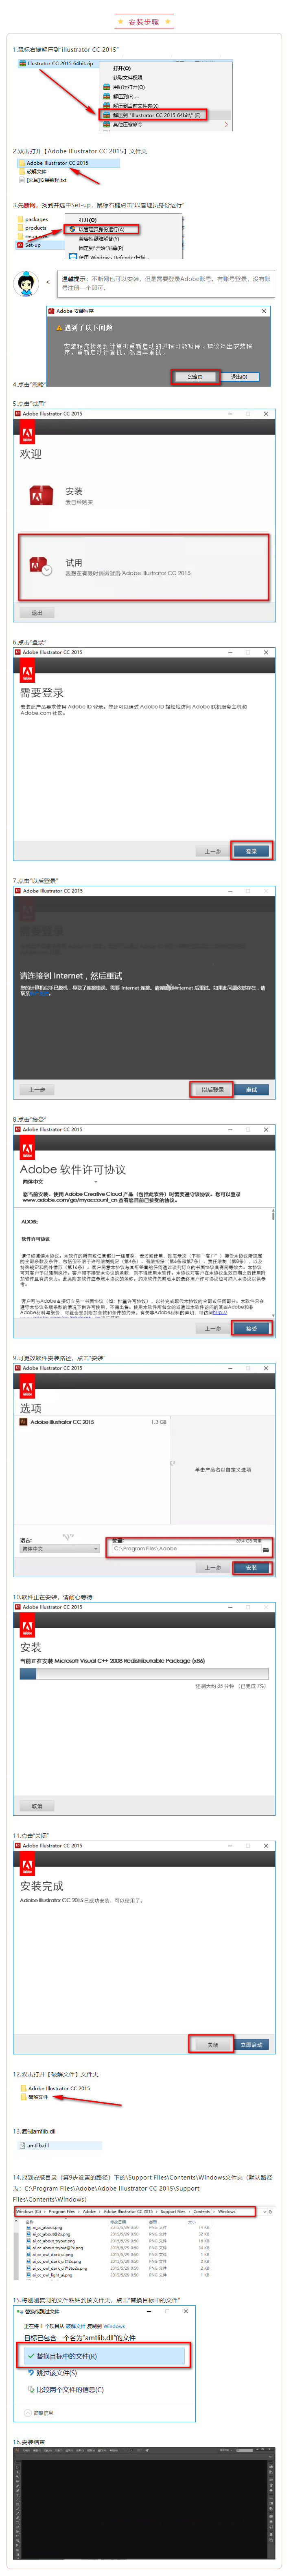Click 上一步 in the software license window
The width and height of the screenshot is (291, 2576).
click(212, 1328)
